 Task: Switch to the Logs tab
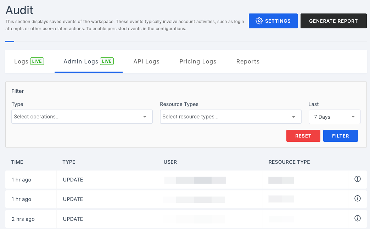point(21,62)
